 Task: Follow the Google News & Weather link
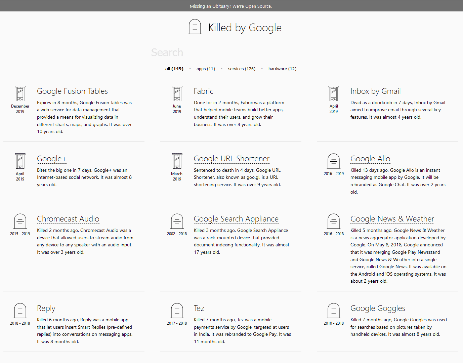392,219
